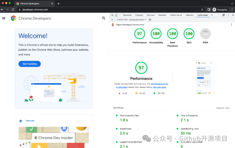Activate the DevTools inspect element picker
This screenshot has width=235, height=148.
click(x=112, y=15)
